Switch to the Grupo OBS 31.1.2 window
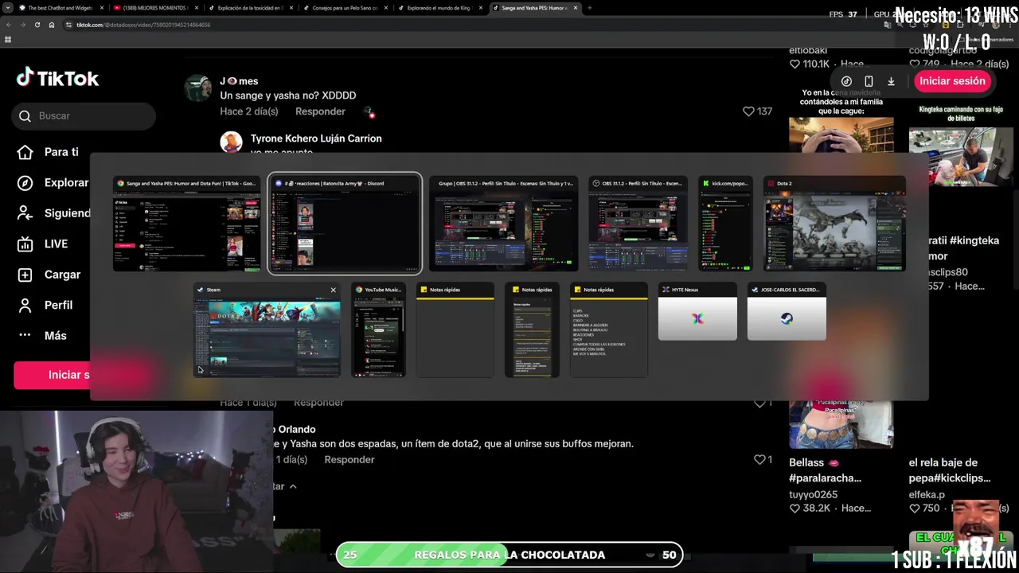1019x573 pixels. click(503, 224)
